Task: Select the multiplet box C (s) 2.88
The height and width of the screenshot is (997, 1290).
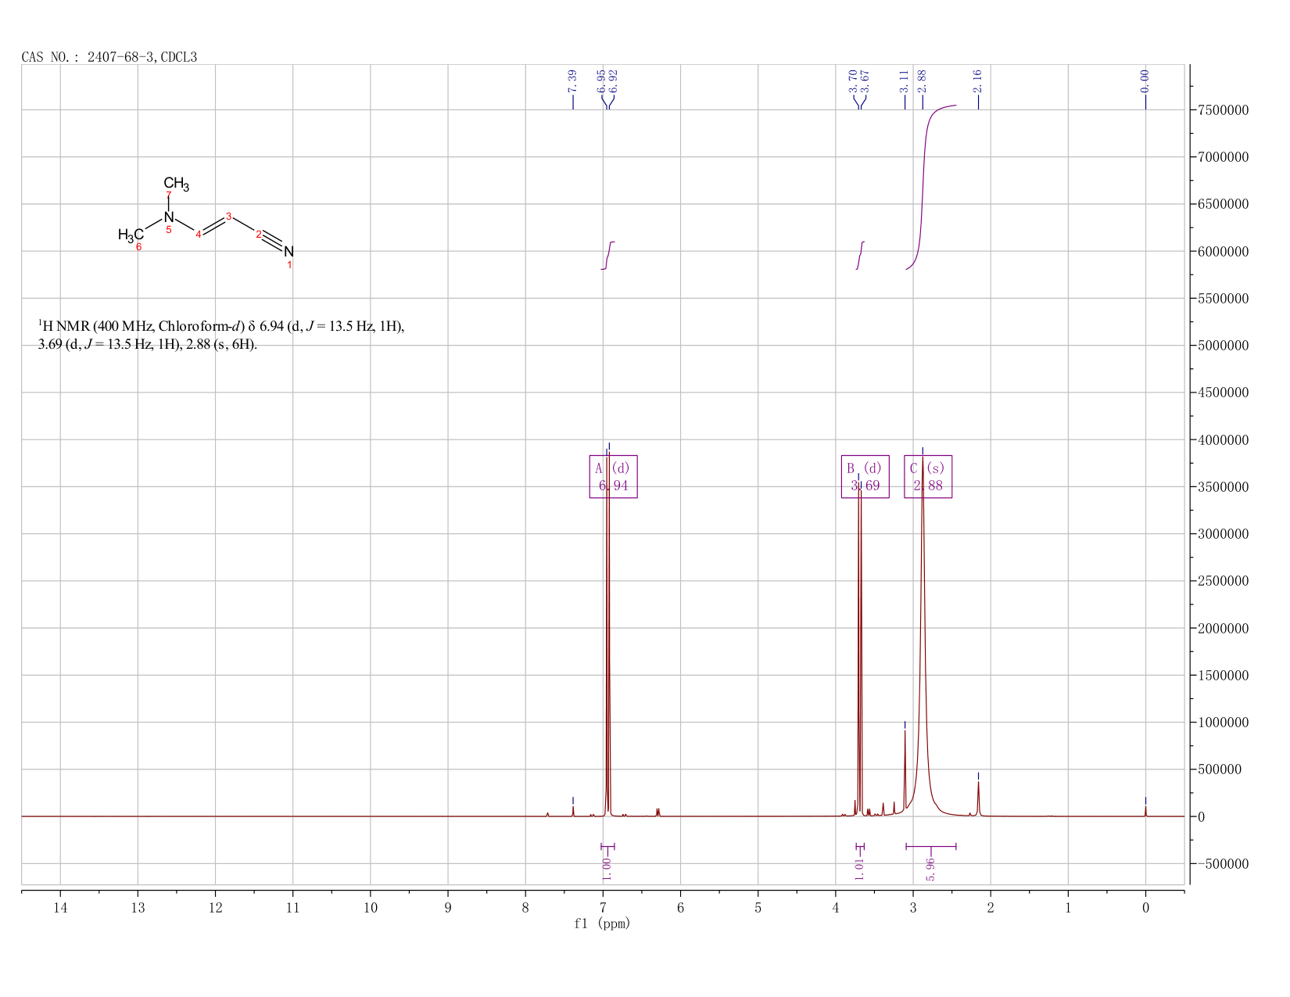Action: pyautogui.click(x=928, y=477)
